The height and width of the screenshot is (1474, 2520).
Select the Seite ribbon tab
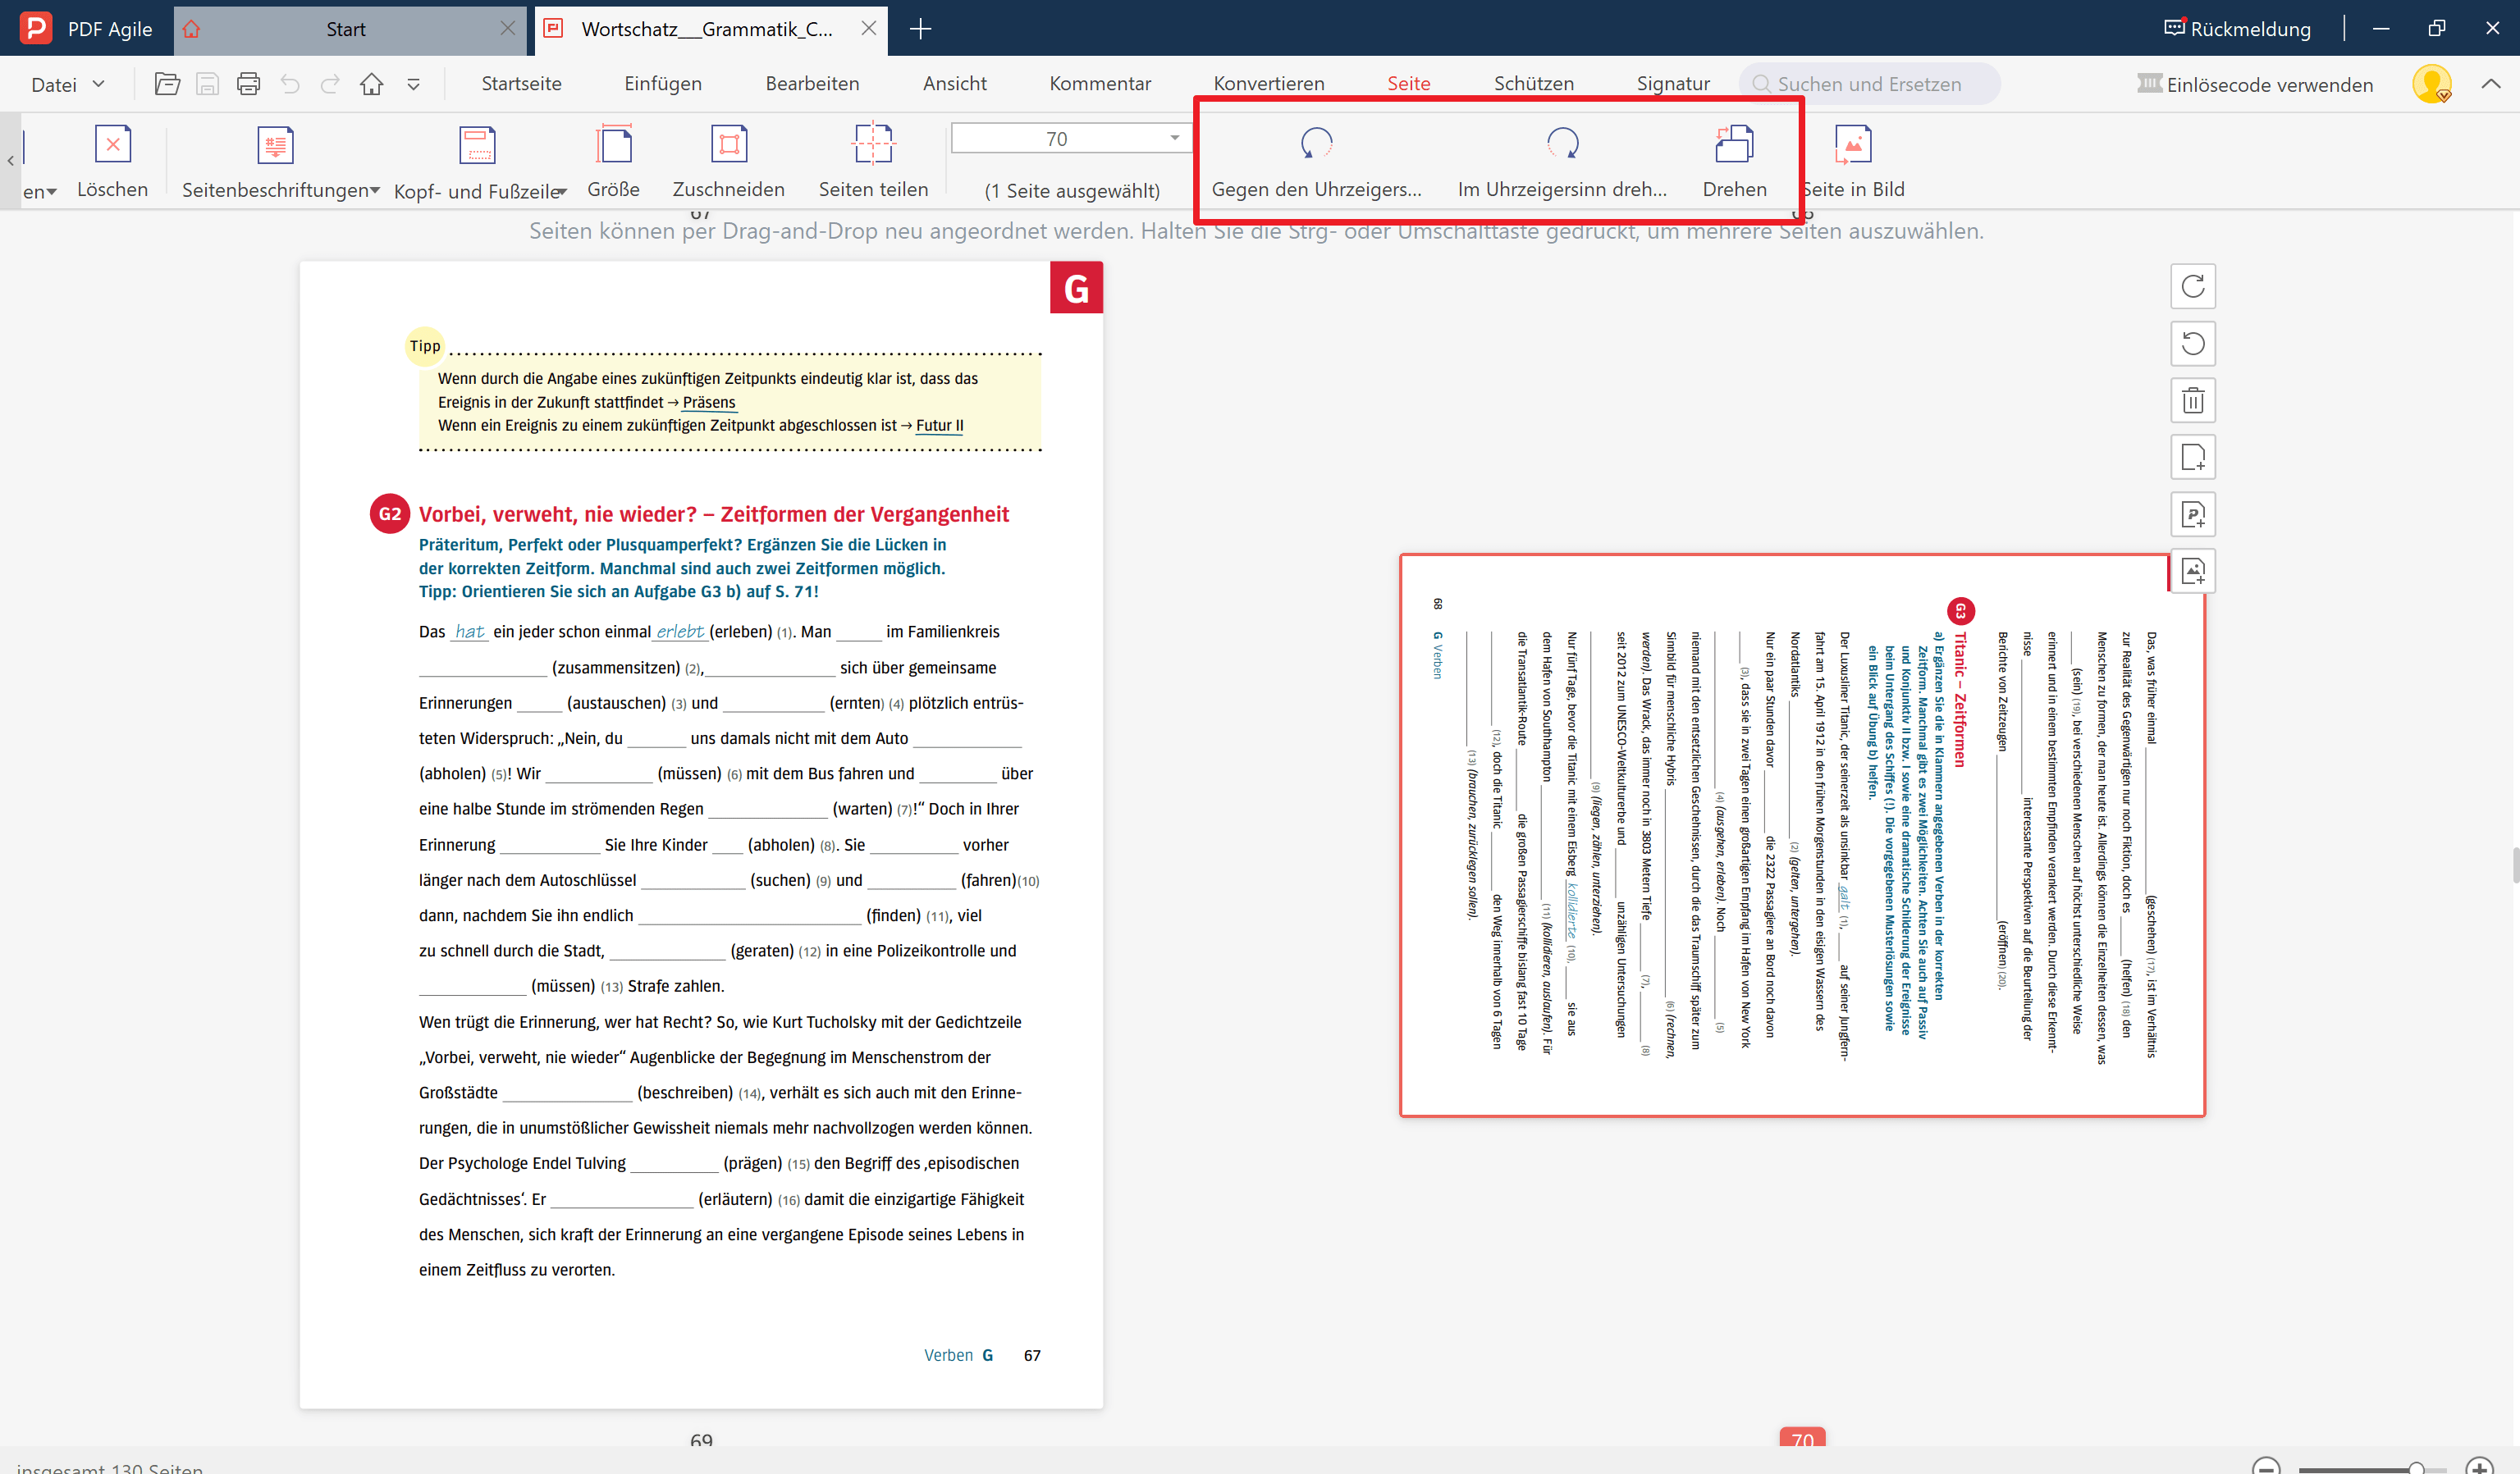pos(1408,84)
